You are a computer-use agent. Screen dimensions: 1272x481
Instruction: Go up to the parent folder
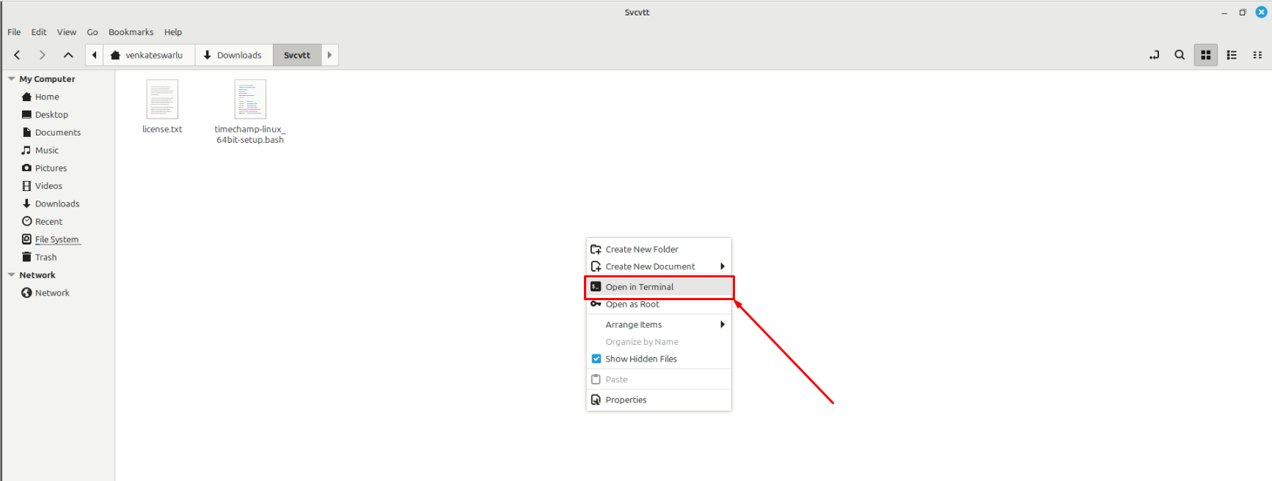[68, 55]
